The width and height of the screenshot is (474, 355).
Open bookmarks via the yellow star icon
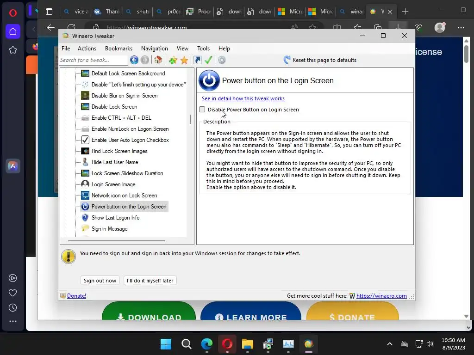click(184, 60)
